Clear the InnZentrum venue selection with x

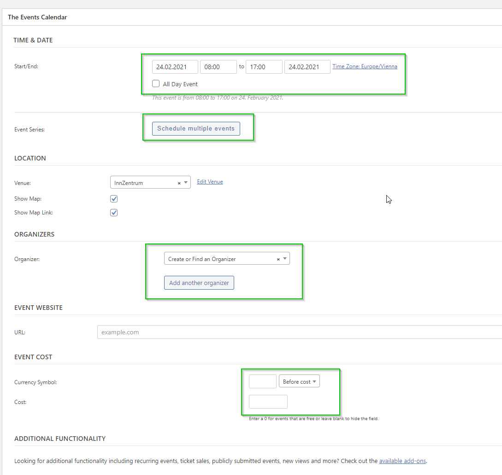(x=179, y=183)
